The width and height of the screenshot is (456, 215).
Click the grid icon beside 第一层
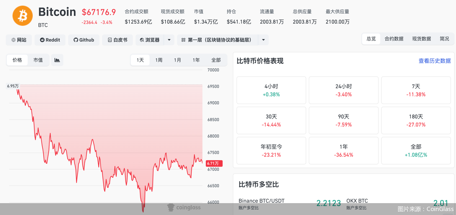pos(183,40)
